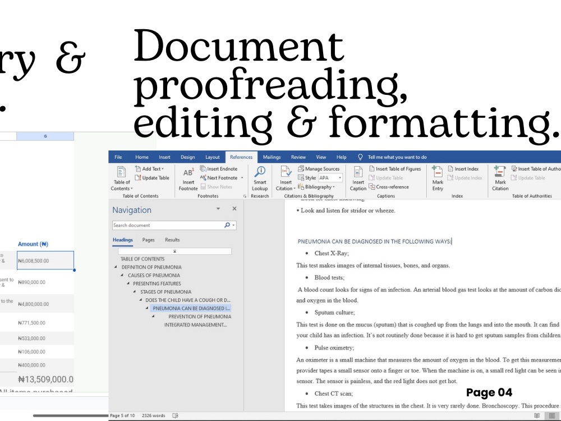Collapse PRESENTING FEATURES heading triangle
This screenshot has height=421, width=561.
tap(128, 283)
